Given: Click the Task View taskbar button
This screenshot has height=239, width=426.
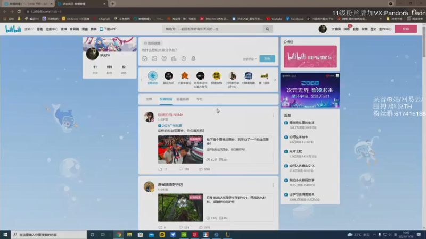Looking at the screenshot, I should pyautogui.click(x=103, y=235).
